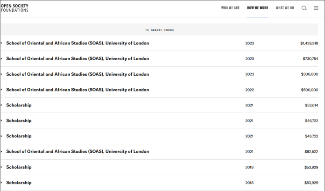Click the 15 Grants Found header bar
Screen dimensions: 325x191
[159, 30]
